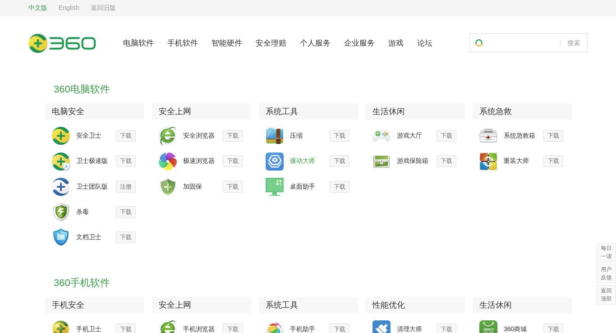Screen dimensions: 616x333
Task: Download 系统急救箱
Action: (x=553, y=136)
